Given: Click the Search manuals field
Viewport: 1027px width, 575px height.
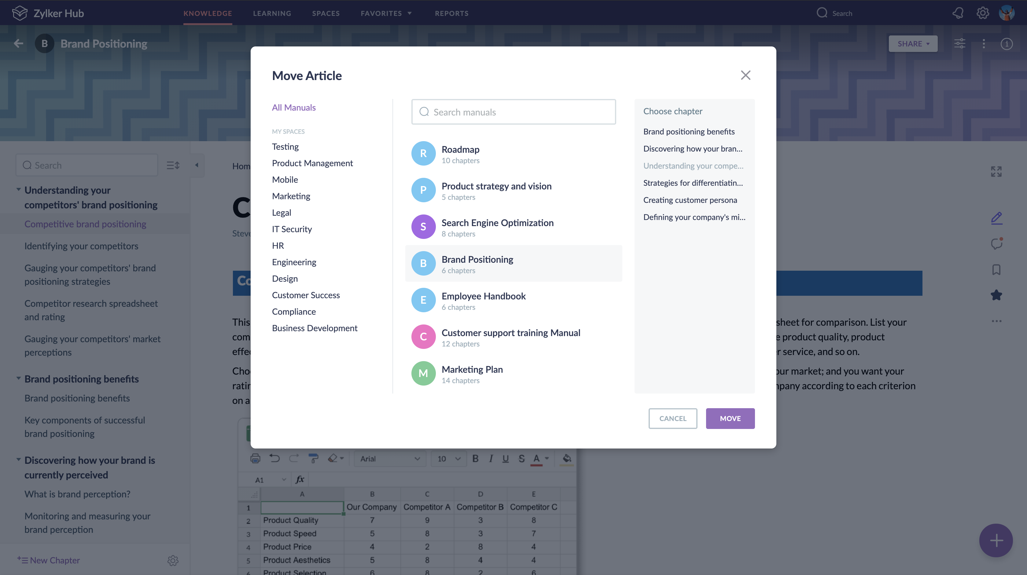Looking at the screenshot, I should (513, 112).
